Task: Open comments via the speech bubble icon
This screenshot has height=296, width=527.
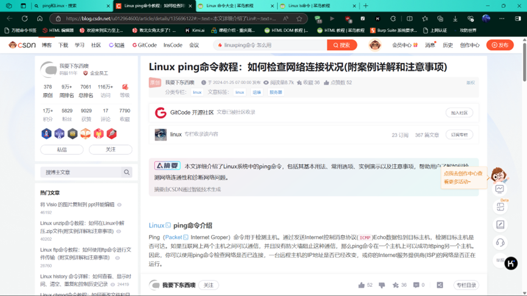Action: click(416, 285)
